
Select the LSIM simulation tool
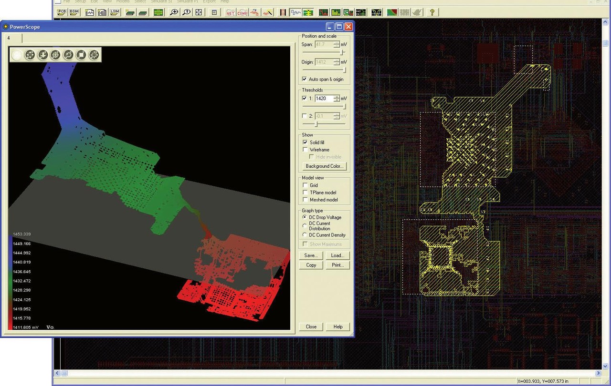click(115, 12)
